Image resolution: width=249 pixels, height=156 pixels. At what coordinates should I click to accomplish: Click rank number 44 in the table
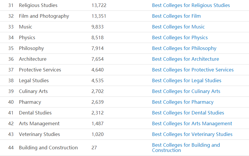[11, 148]
